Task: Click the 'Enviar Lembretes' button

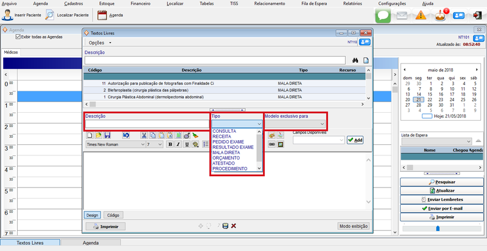Action: (x=440, y=199)
